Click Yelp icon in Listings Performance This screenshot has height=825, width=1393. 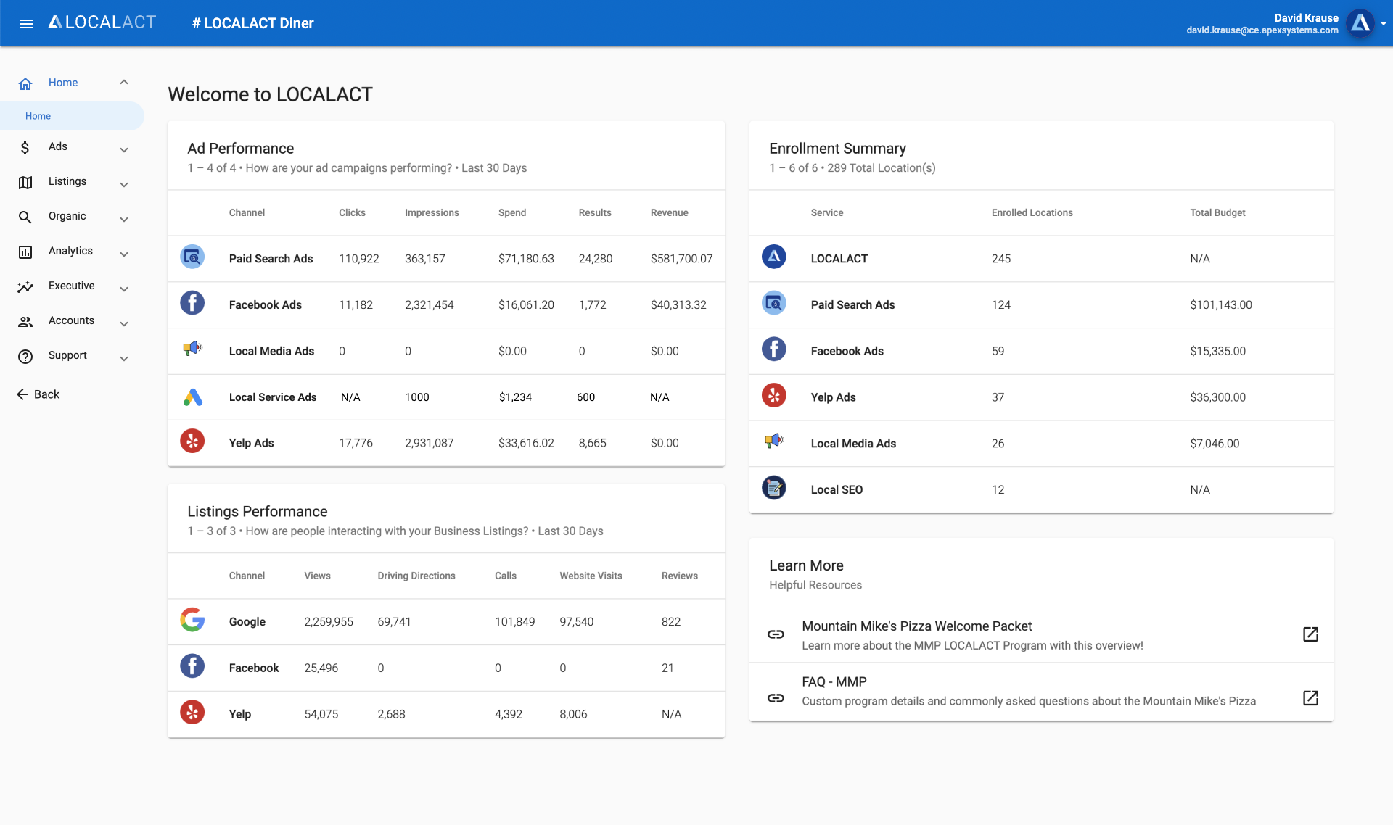(x=192, y=713)
